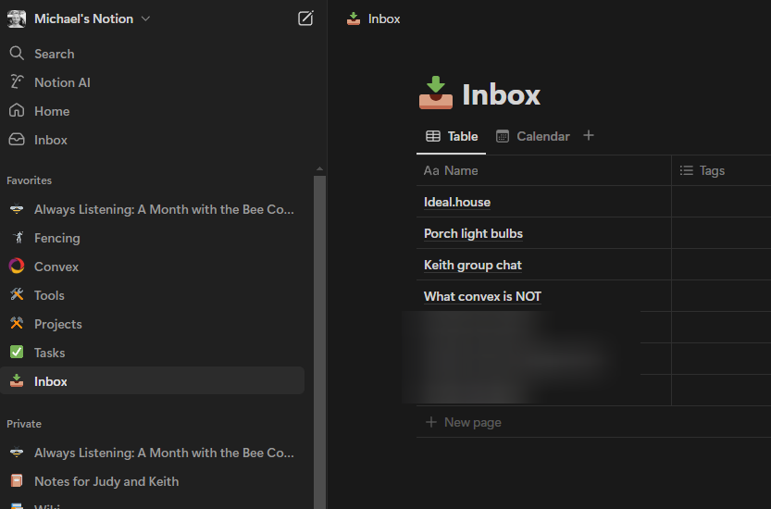Click the Tags column header
The image size is (771, 509).
click(x=712, y=170)
